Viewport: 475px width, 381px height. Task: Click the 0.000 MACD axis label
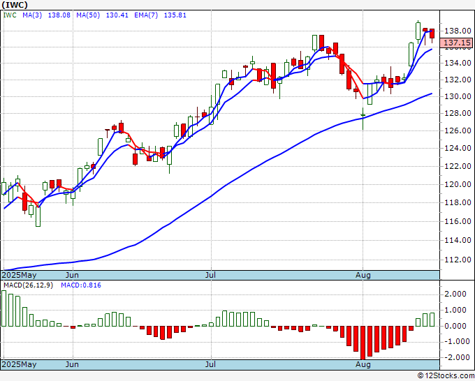pyautogui.click(x=456, y=326)
